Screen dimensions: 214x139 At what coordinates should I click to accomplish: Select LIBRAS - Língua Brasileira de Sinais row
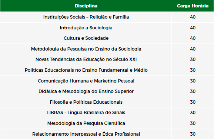click(107, 113)
